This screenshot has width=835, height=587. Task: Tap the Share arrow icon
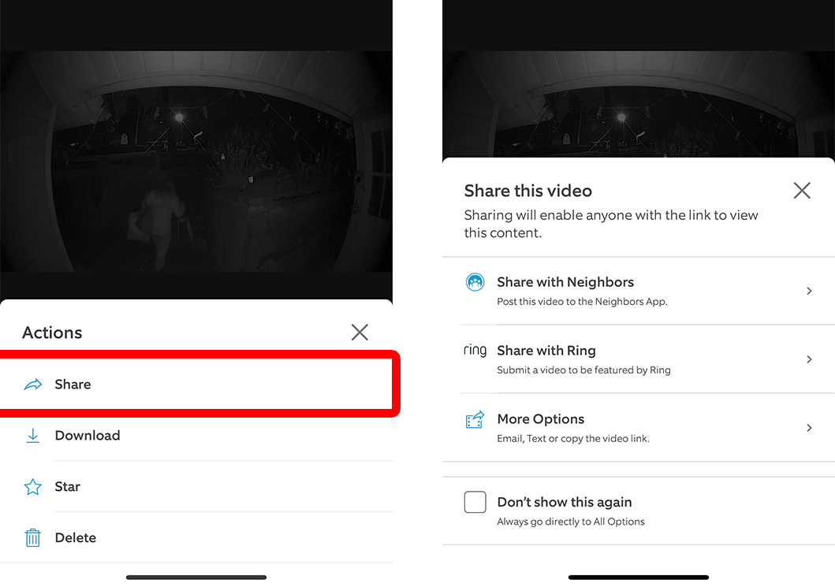(32, 384)
